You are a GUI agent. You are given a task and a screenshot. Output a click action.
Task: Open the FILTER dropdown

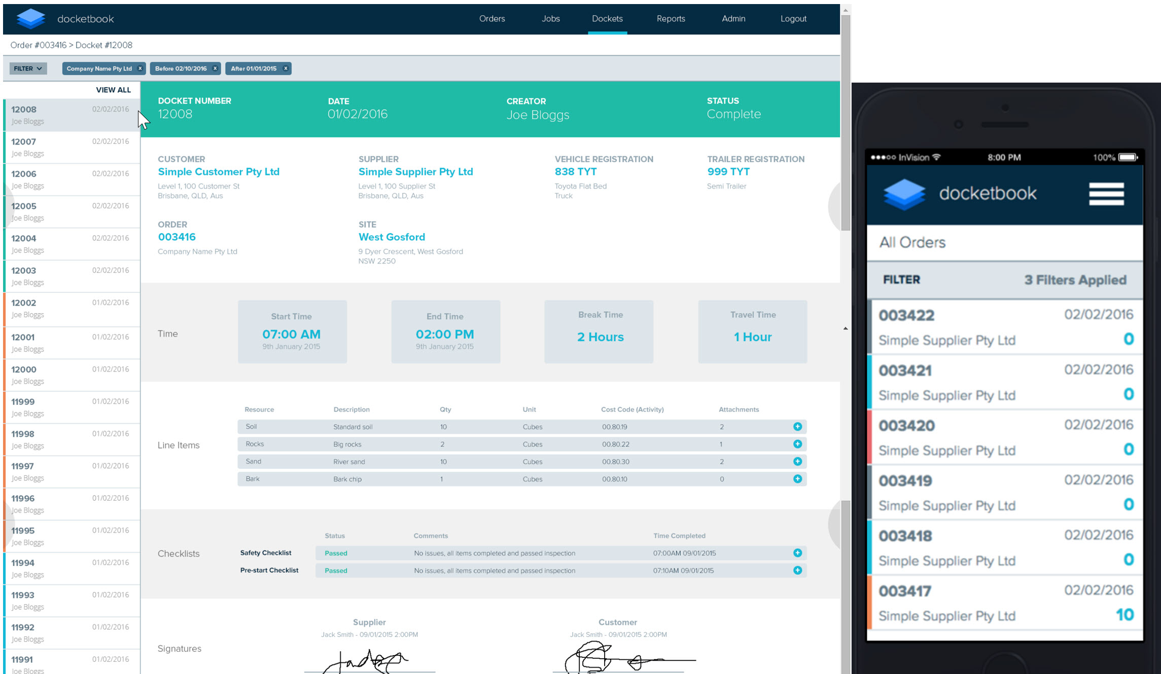tap(28, 68)
